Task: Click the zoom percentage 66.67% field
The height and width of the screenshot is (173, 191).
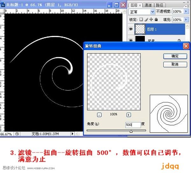Action: (6, 134)
